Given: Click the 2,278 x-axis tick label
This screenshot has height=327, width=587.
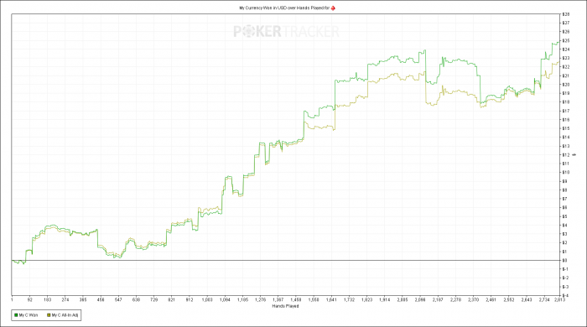Looking at the screenshot, I should click(455, 299).
